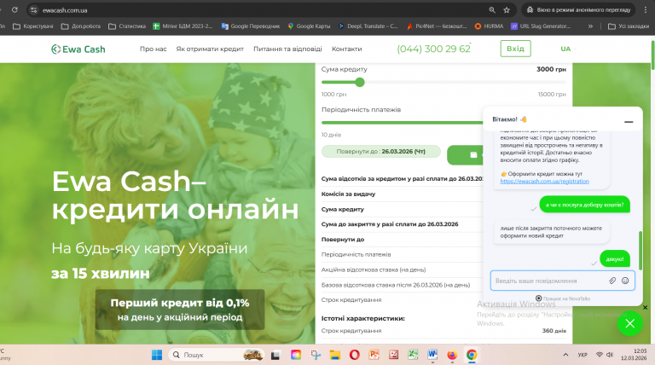Open the network Wi-Fi tray icon
Screen dimensions: 655x365
click(600, 355)
